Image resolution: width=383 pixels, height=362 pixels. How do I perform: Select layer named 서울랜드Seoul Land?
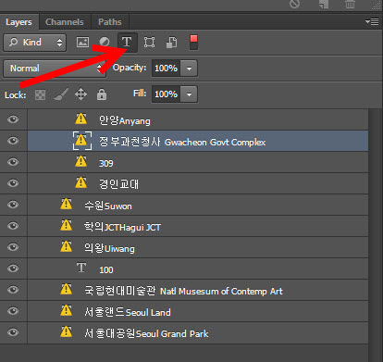[x=128, y=312]
